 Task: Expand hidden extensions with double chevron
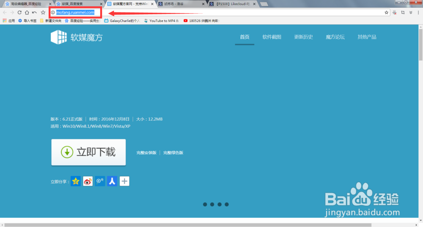pos(411,12)
